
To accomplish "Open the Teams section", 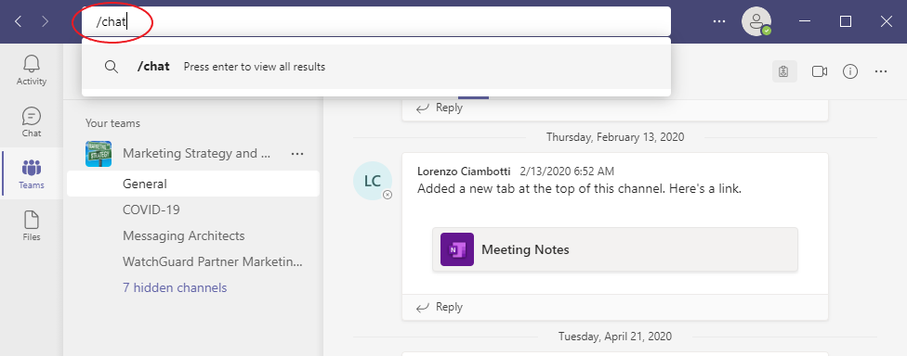I will pos(32,173).
